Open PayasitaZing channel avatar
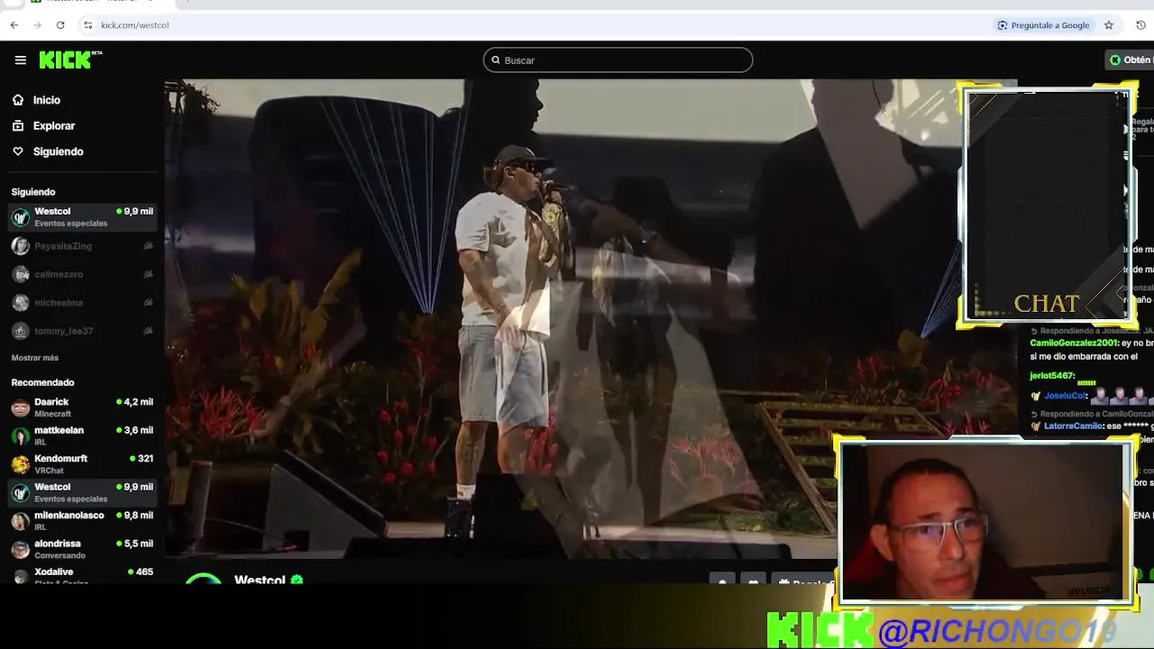This screenshot has height=649, width=1154. (x=20, y=246)
